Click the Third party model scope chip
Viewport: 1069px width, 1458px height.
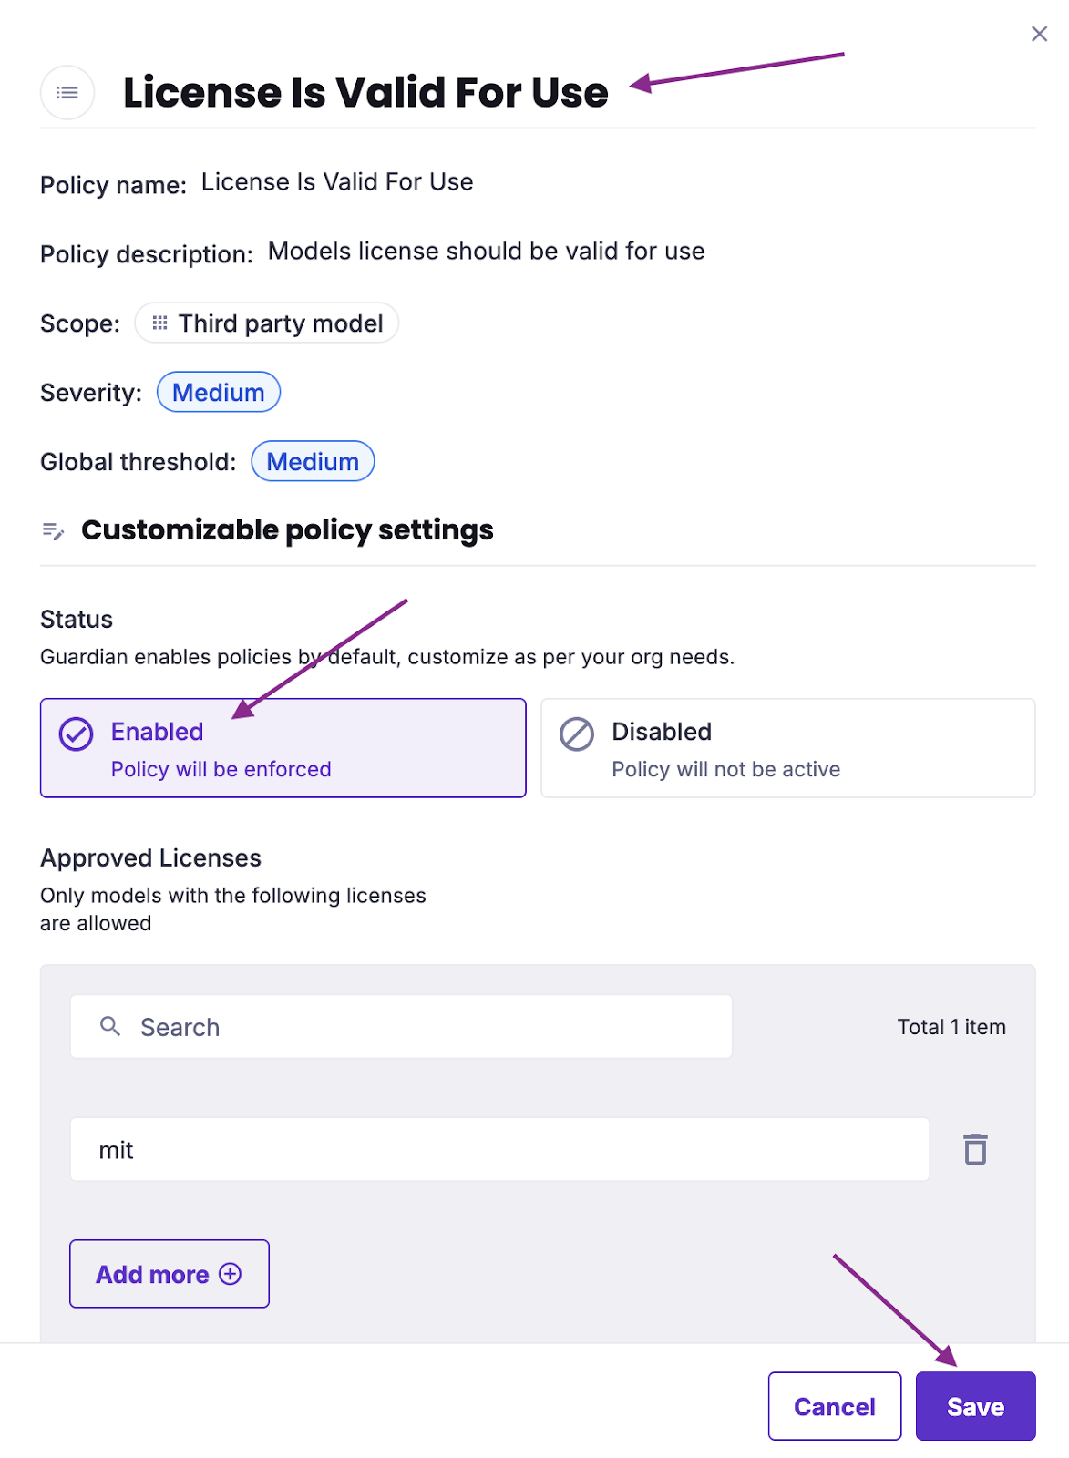click(267, 323)
